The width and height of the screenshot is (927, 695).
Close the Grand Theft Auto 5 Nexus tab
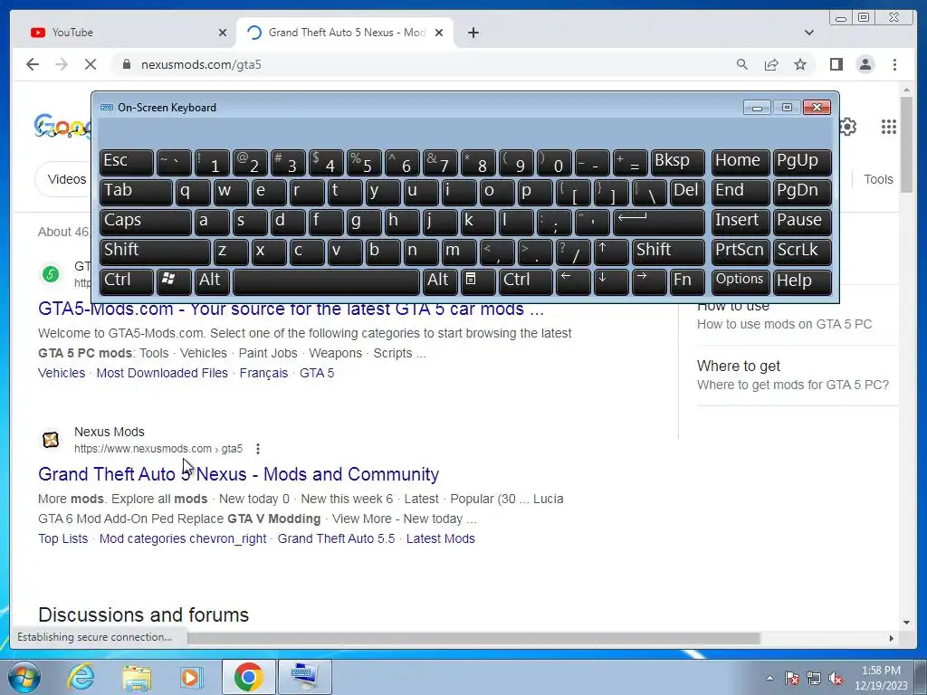click(x=439, y=33)
